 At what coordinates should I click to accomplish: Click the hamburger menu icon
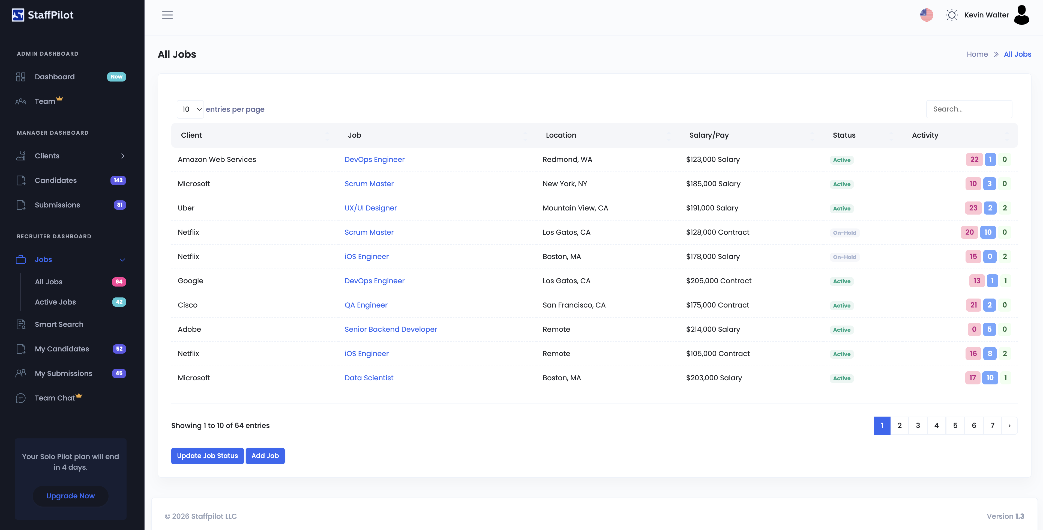pos(167,15)
